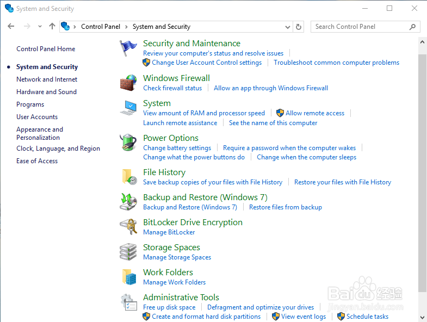Go to Control Panel Home
The width and height of the screenshot is (427, 322).
[46, 49]
